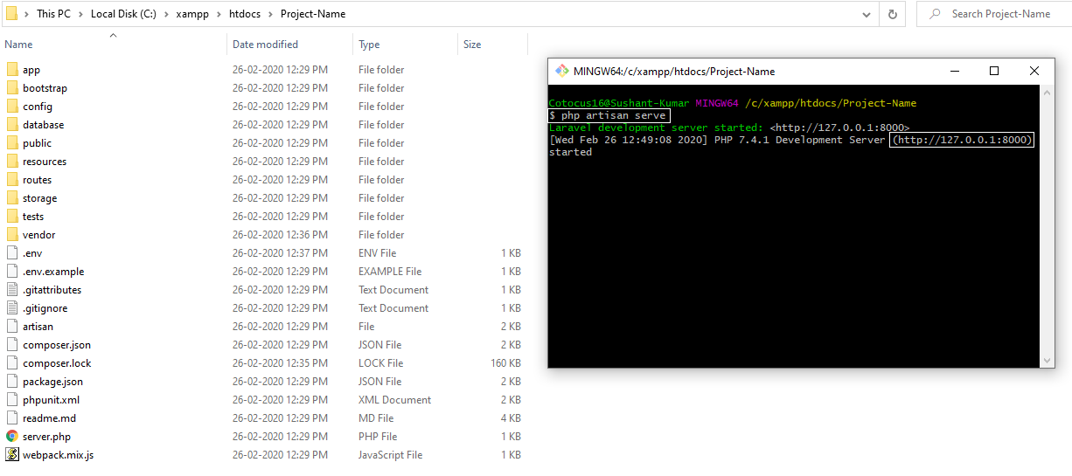The height and width of the screenshot is (476, 1072).
Task: Click the Git Bash icon in terminal title bar
Action: point(560,72)
